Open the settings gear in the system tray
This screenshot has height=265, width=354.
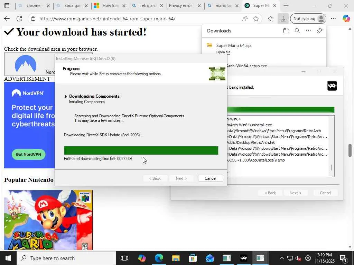tap(308, 258)
